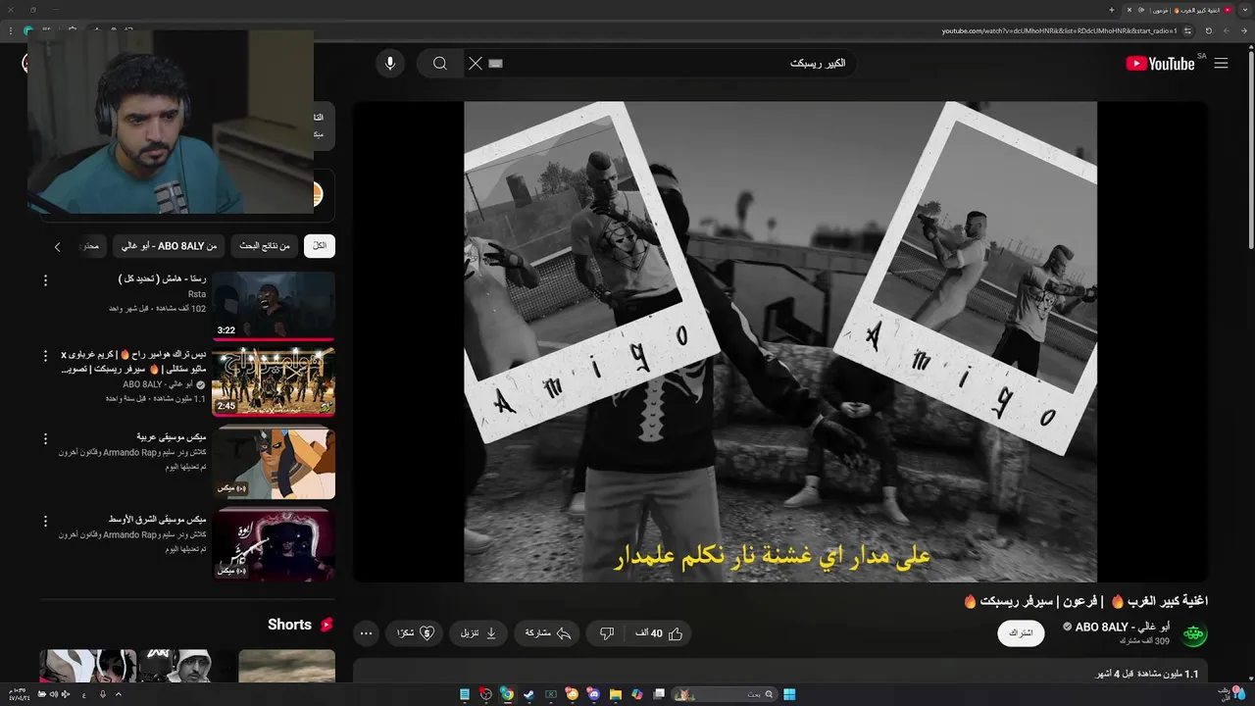Open site settings icon in address bar
The width and height of the screenshot is (1255, 706).
tap(1187, 31)
